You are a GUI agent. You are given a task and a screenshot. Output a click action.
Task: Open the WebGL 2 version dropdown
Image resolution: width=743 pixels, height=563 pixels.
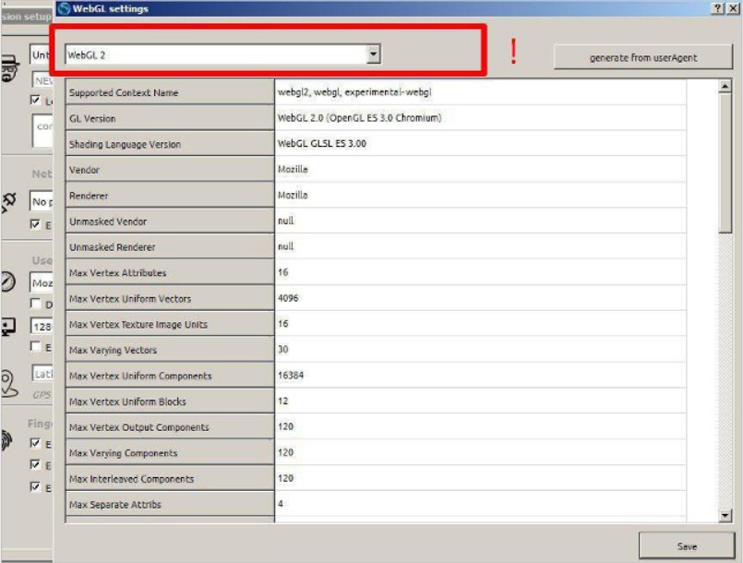[x=373, y=55]
